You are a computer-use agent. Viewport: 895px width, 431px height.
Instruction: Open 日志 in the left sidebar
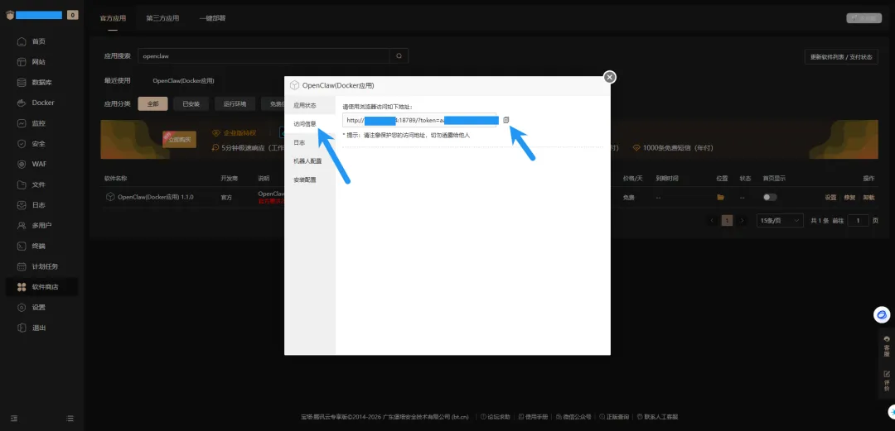click(40, 205)
